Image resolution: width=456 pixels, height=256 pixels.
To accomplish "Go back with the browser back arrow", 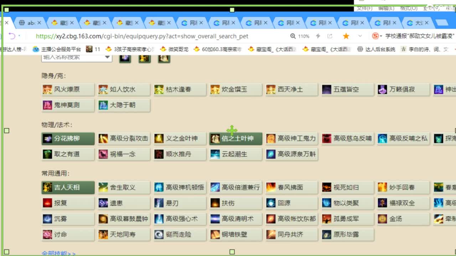I will coord(12,36).
